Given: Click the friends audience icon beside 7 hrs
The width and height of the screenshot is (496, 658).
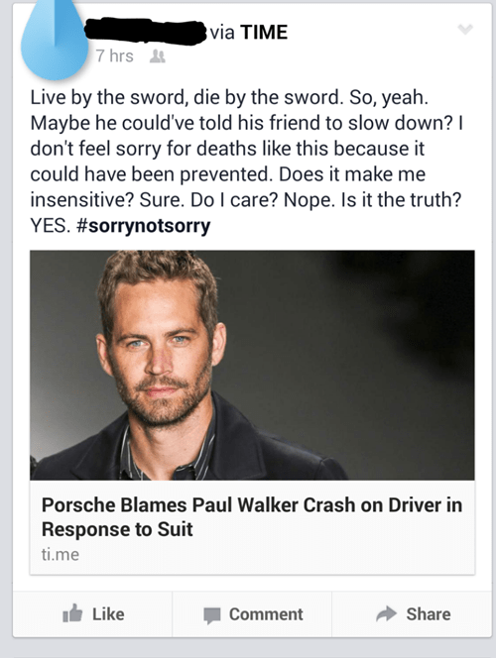Looking at the screenshot, I should [x=158, y=55].
